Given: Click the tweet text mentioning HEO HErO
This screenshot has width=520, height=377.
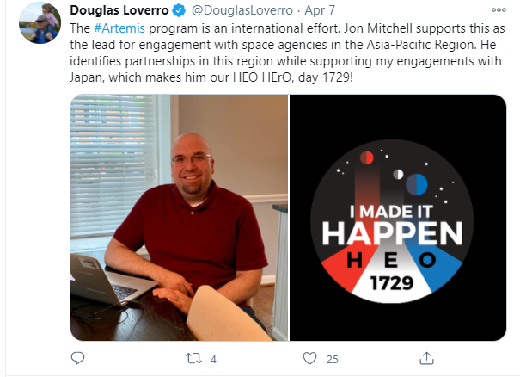Looking at the screenshot, I should coord(287,53).
